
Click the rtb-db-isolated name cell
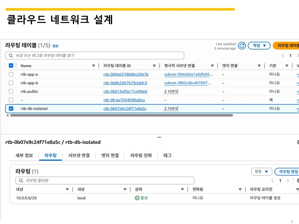34,109
